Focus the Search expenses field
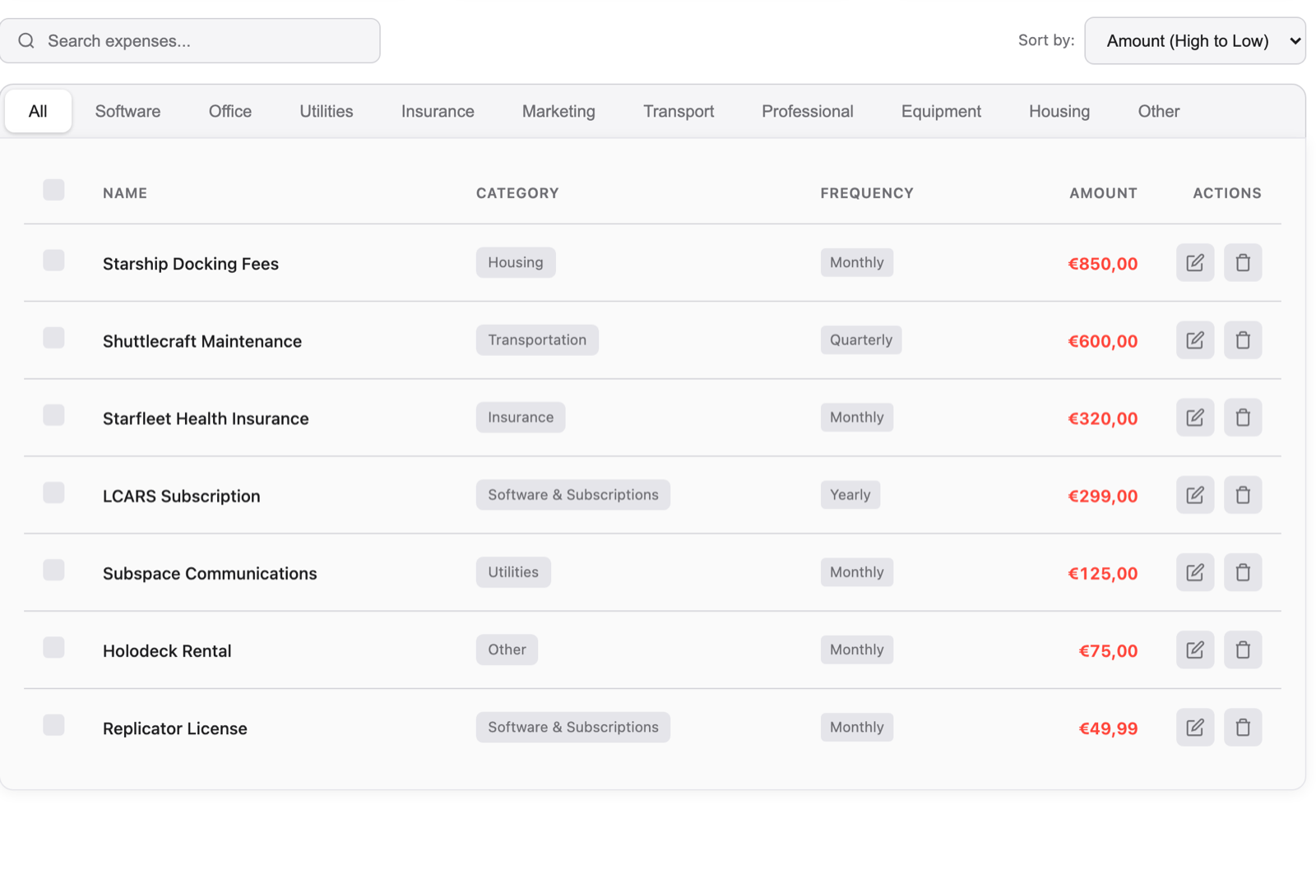 coord(190,41)
